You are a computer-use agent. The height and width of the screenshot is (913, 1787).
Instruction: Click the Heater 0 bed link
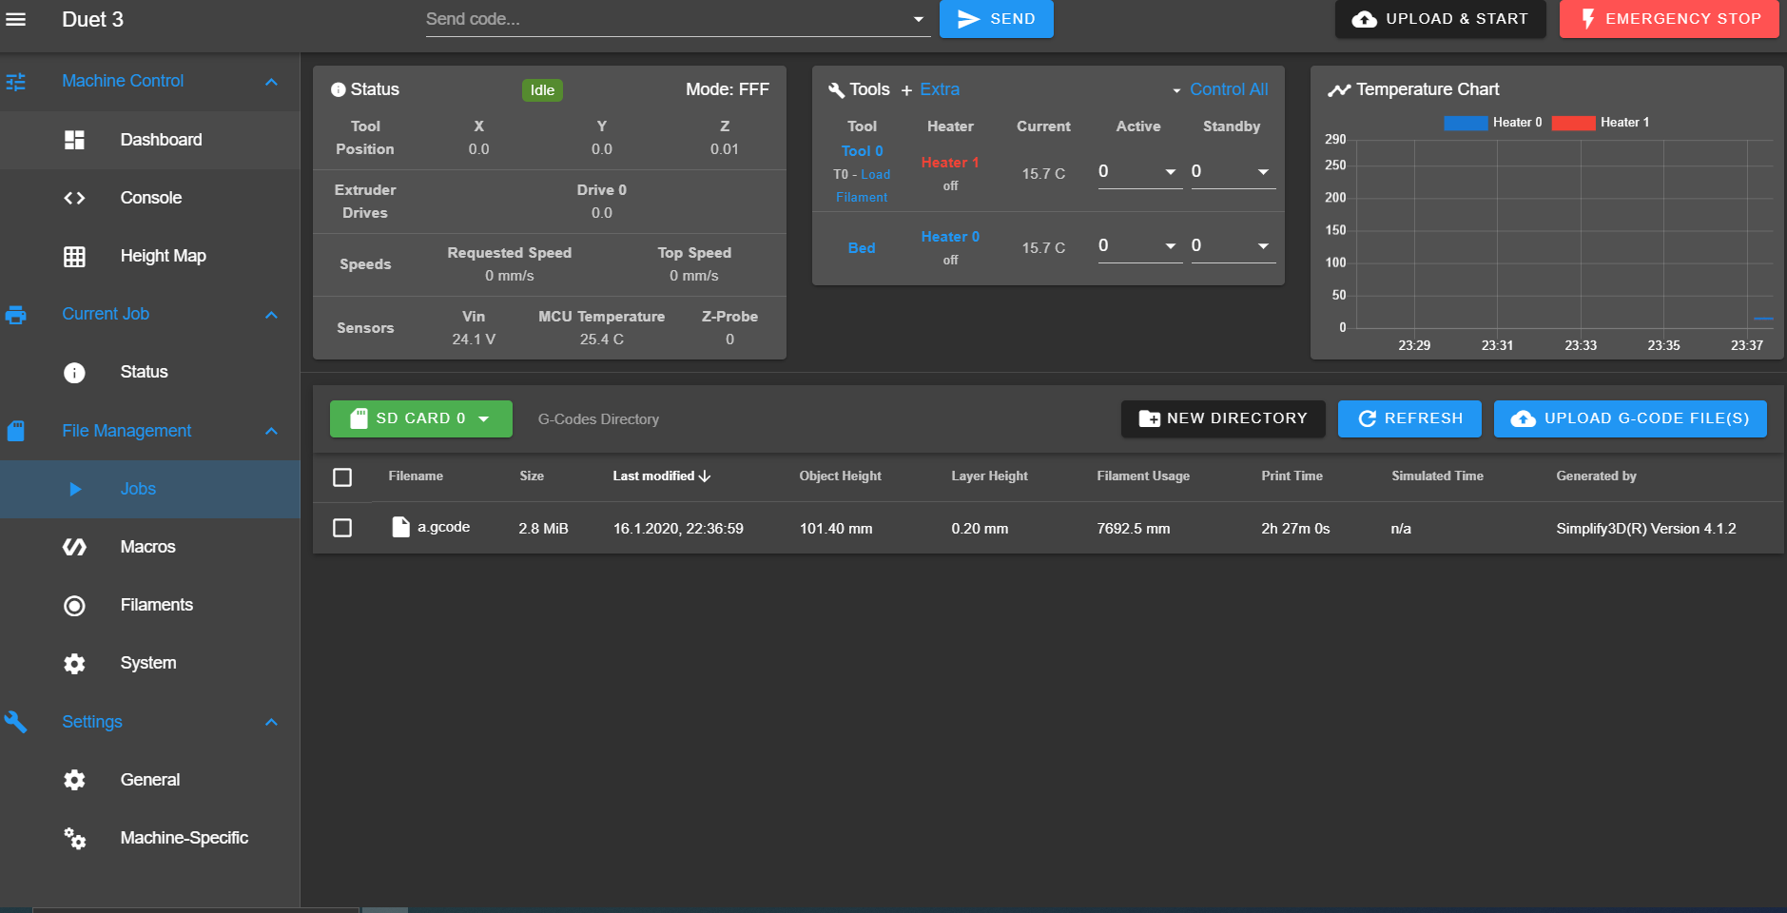950,237
